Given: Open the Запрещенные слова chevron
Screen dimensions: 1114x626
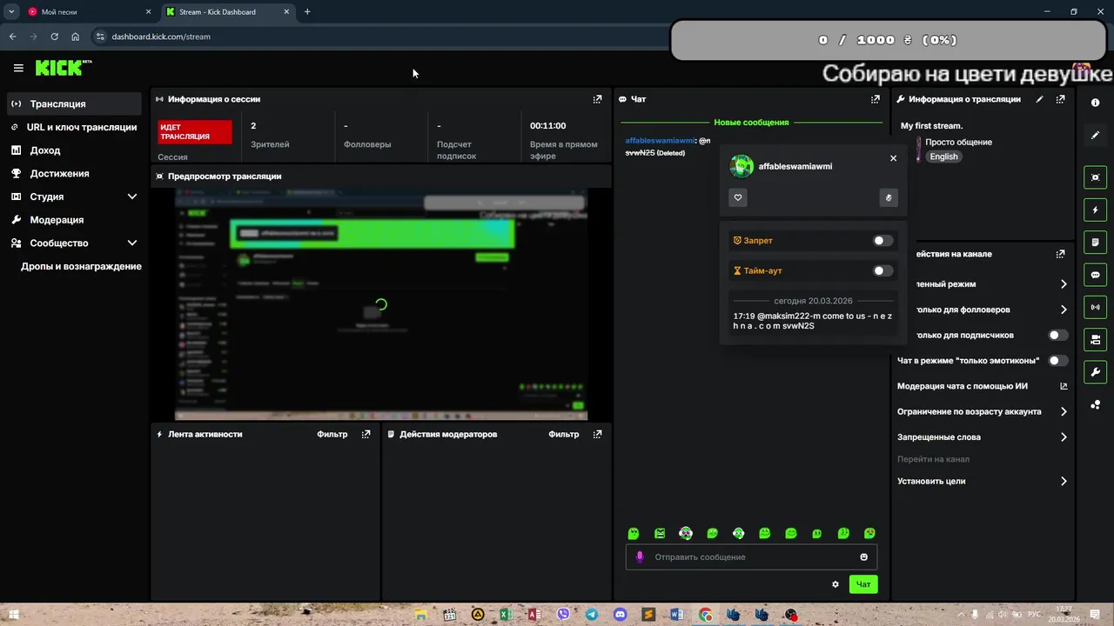Looking at the screenshot, I should point(1064,437).
